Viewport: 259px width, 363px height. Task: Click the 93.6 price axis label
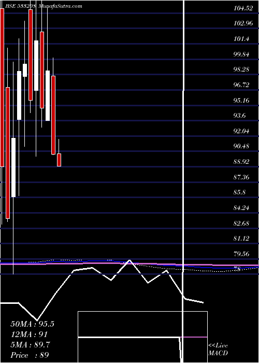click(x=240, y=116)
